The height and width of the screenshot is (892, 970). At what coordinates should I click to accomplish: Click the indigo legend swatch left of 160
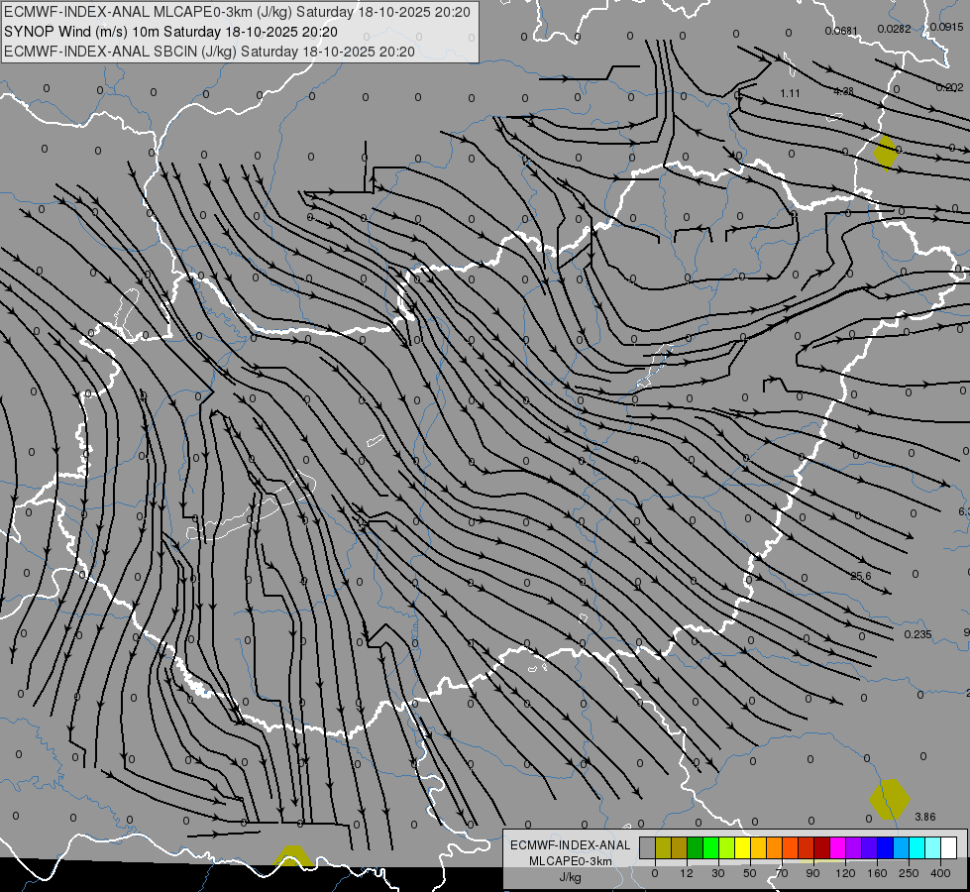point(870,847)
